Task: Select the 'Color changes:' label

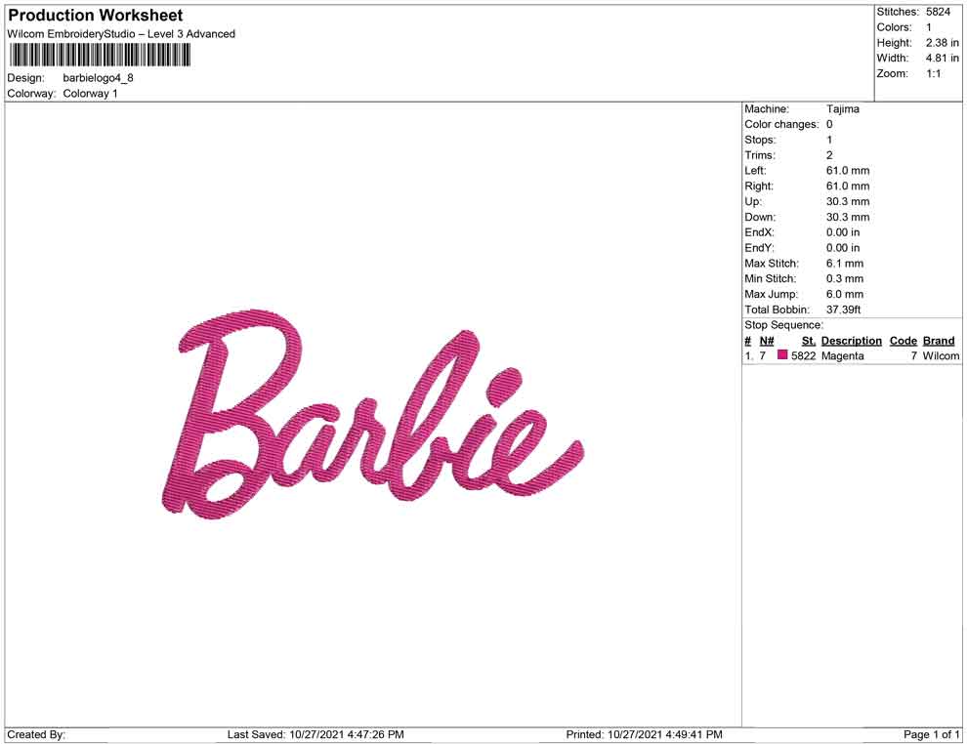Action: click(x=781, y=125)
